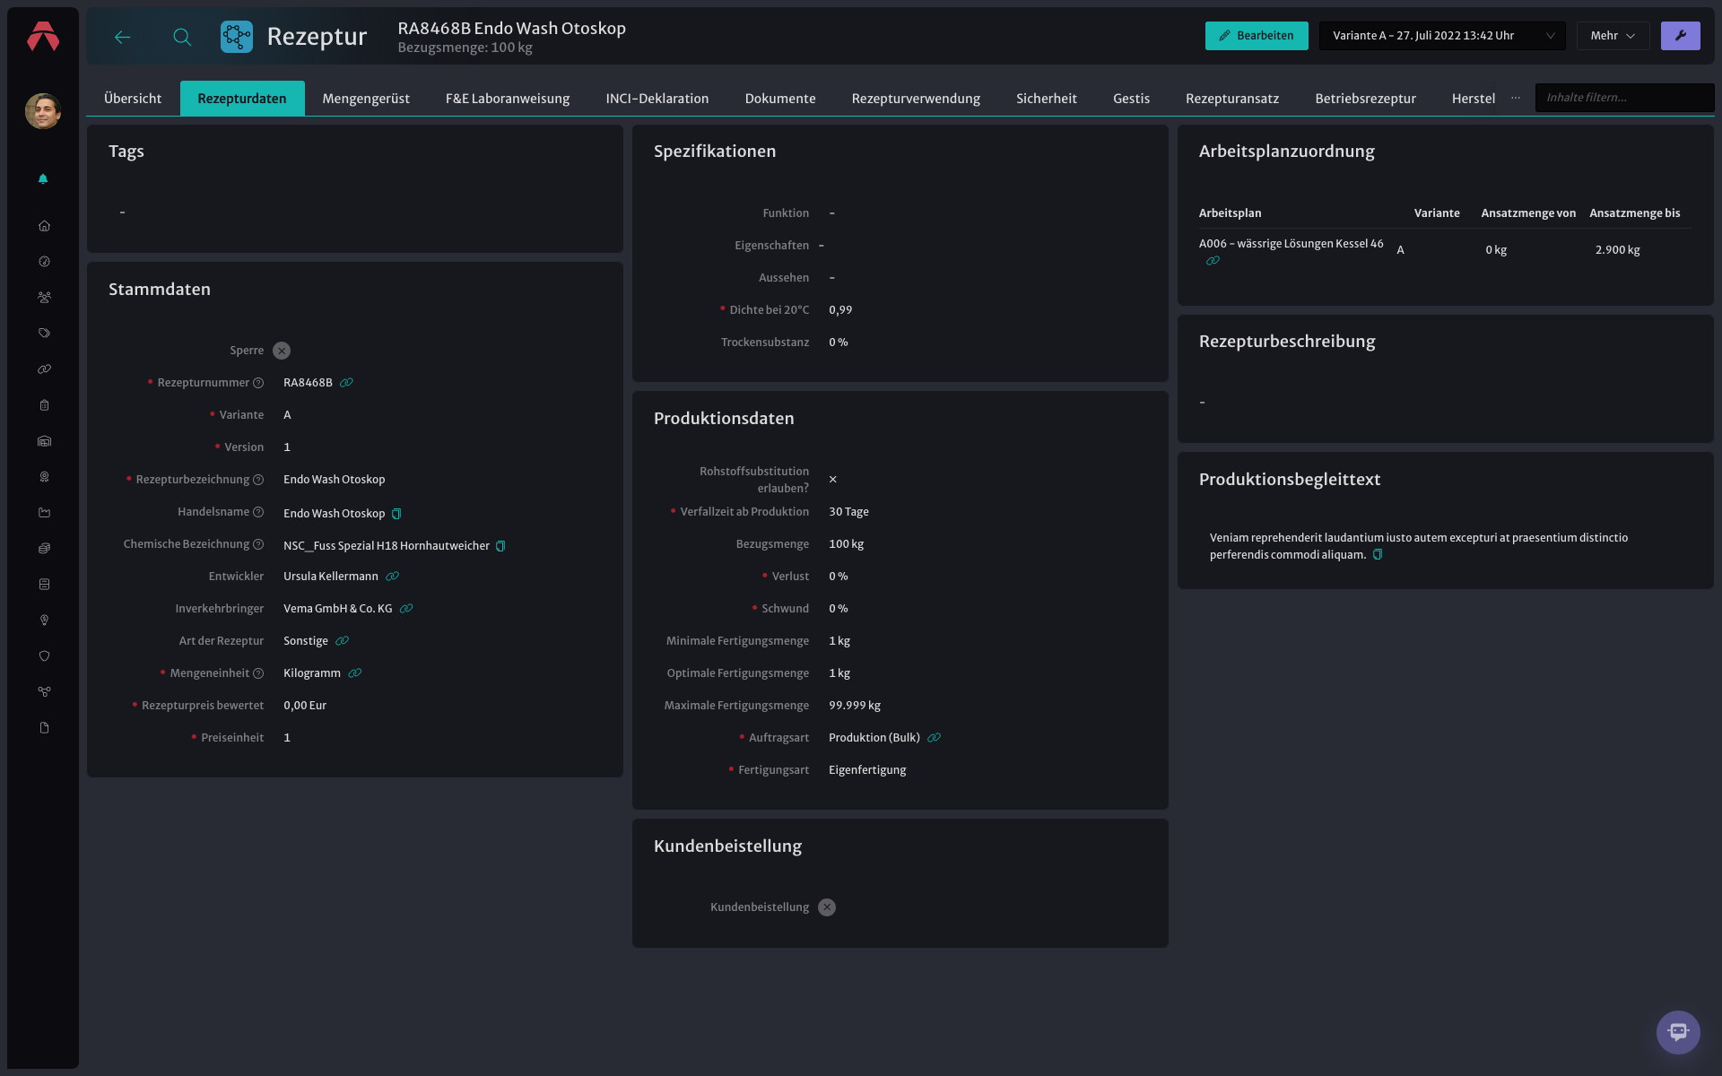Click the Arbeitsplan column header
Viewport: 1722px width, 1076px height.
coord(1230,213)
